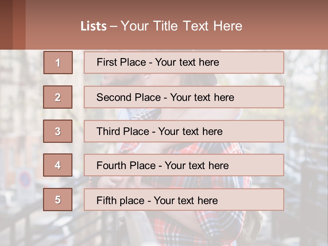Click the number 5 box

(58, 200)
